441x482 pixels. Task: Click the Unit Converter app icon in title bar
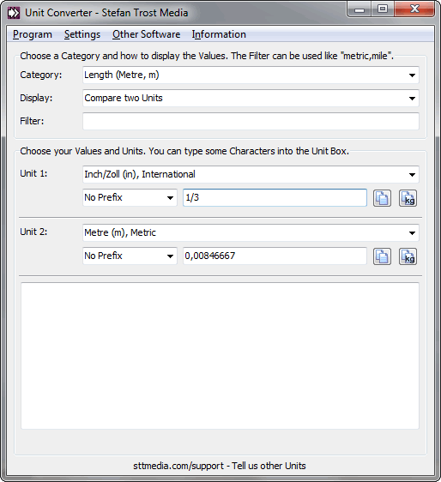coord(14,13)
